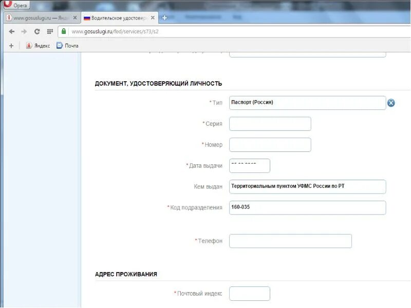Clear the Тип field with blue X icon
This screenshot has width=411, height=308.
[391, 103]
